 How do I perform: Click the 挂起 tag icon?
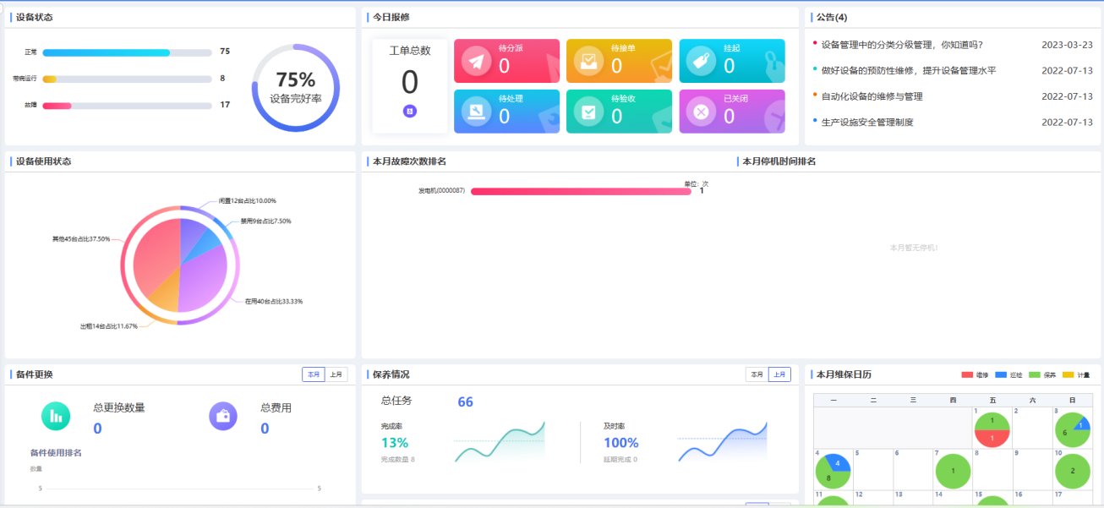[701, 61]
